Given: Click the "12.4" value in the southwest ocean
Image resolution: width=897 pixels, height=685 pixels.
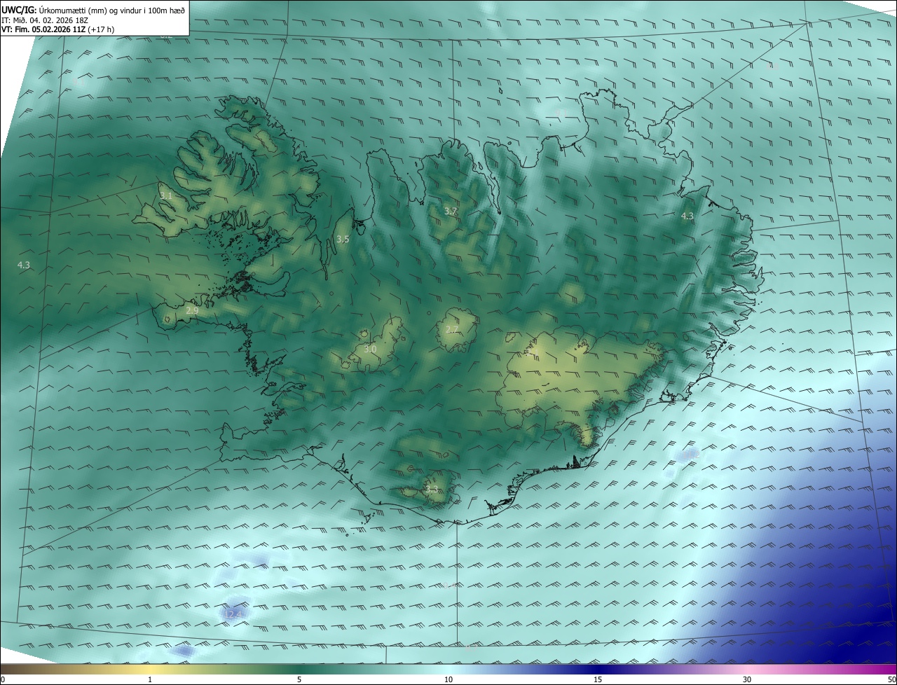Looking at the screenshot, I should pyautogui.click(x=235, y=614).
